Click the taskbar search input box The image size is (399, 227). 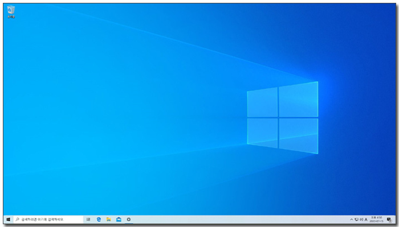[48, 220]
